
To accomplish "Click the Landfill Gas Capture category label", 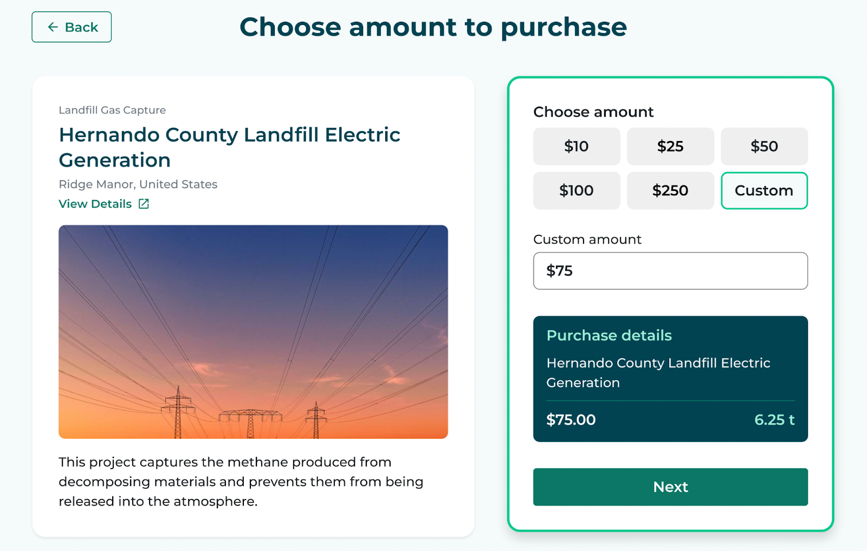I will tap(112, 110).
